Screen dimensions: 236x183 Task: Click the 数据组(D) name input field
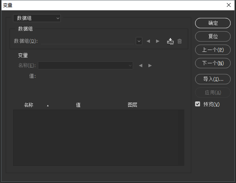click(x=88, y=41)
